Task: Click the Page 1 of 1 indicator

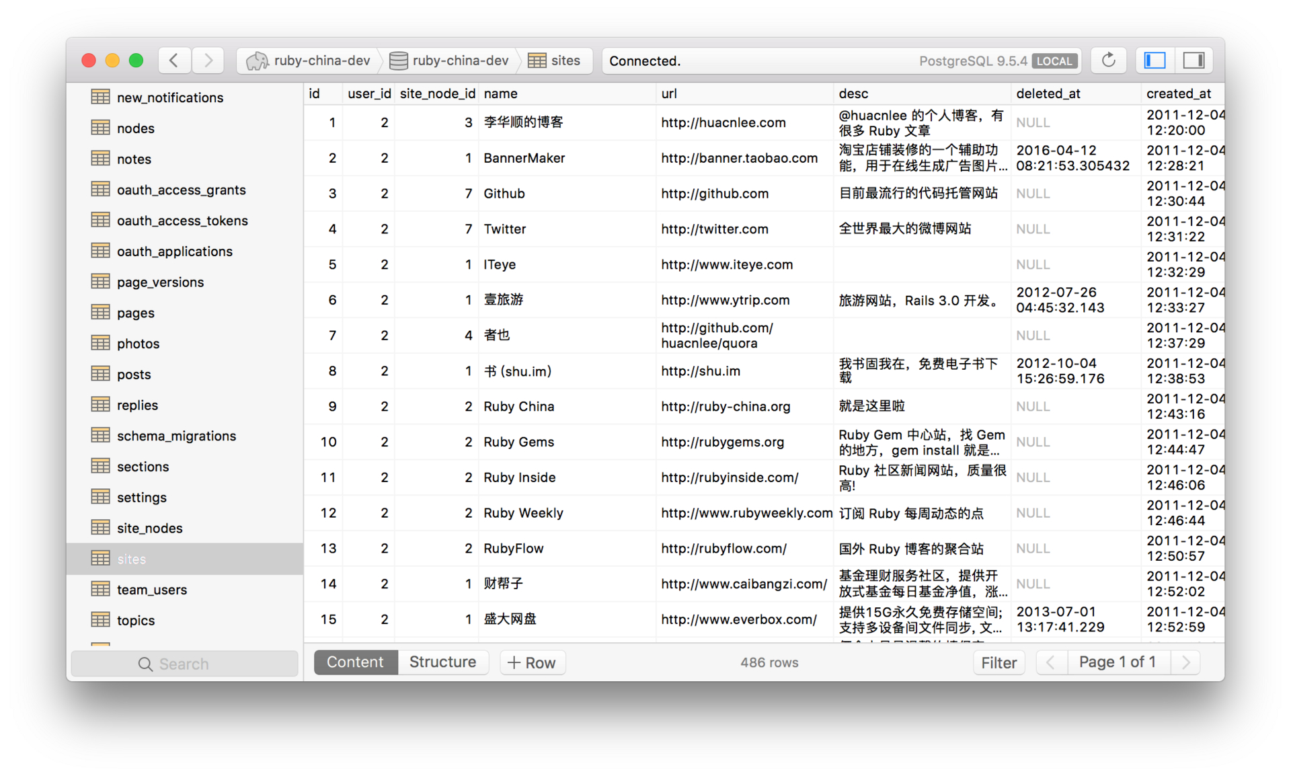Action: point(1118,662)
